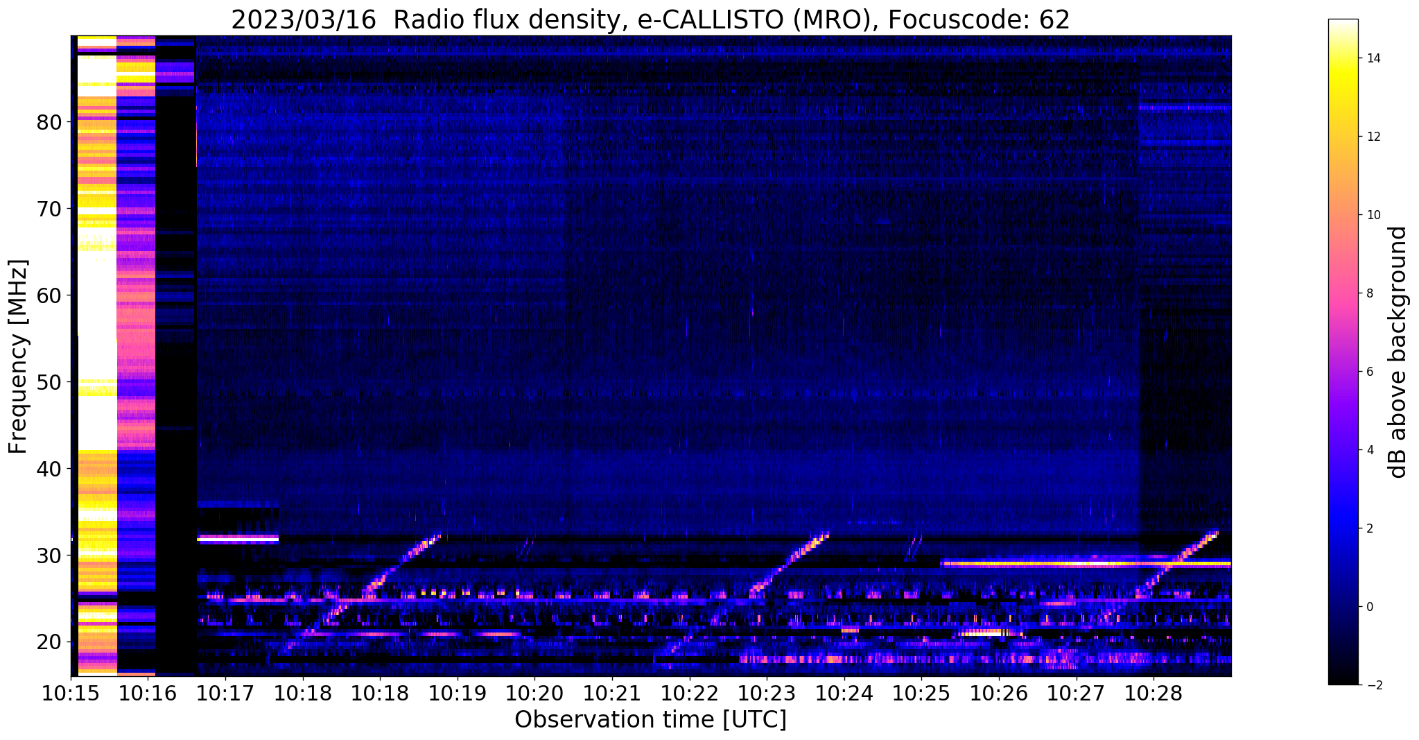The width and height of the screenshot is (1419, 740).
Task: Click the 10:16 time tick label
Action: [148, 694]
